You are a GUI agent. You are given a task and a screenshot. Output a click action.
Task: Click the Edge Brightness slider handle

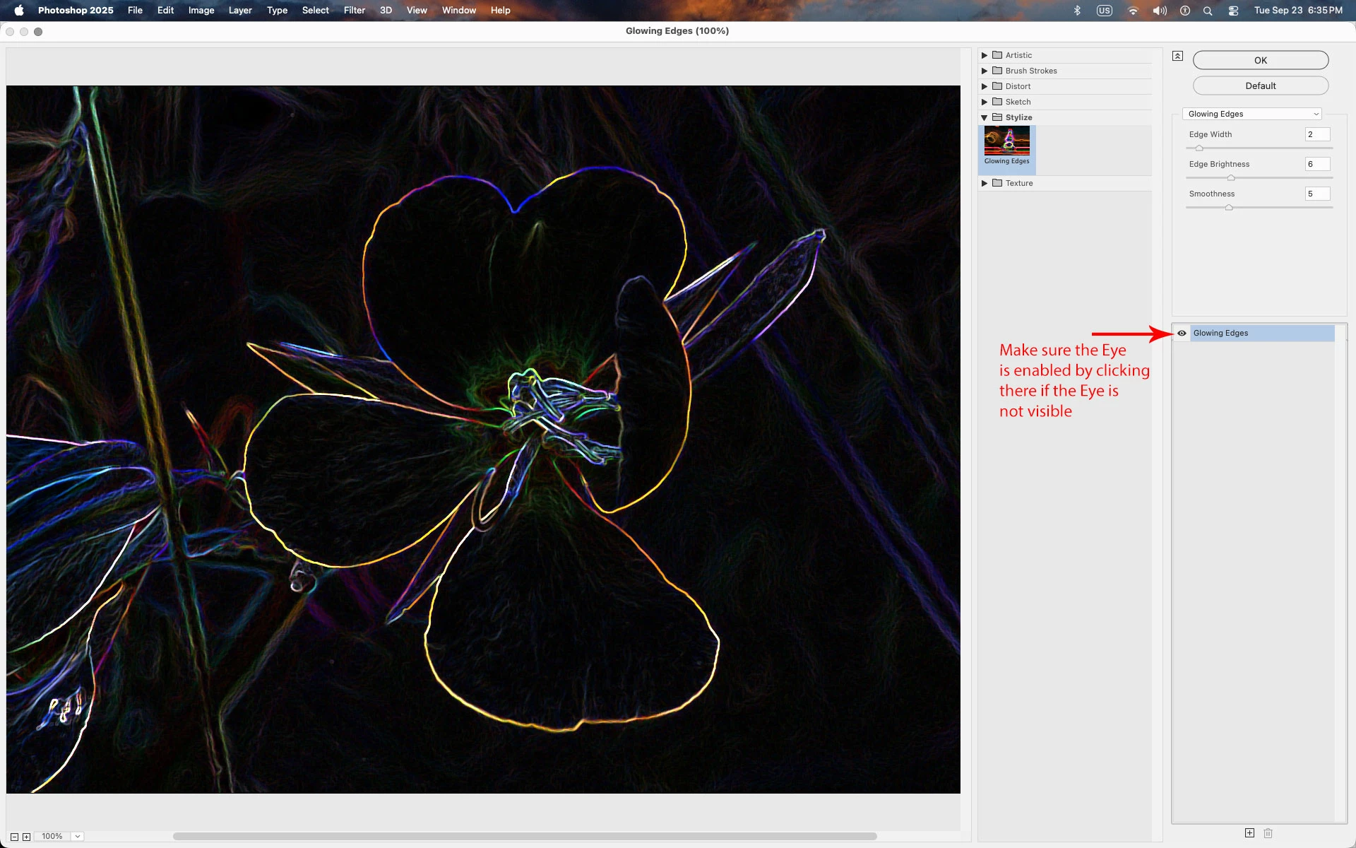click(1231, 178)
